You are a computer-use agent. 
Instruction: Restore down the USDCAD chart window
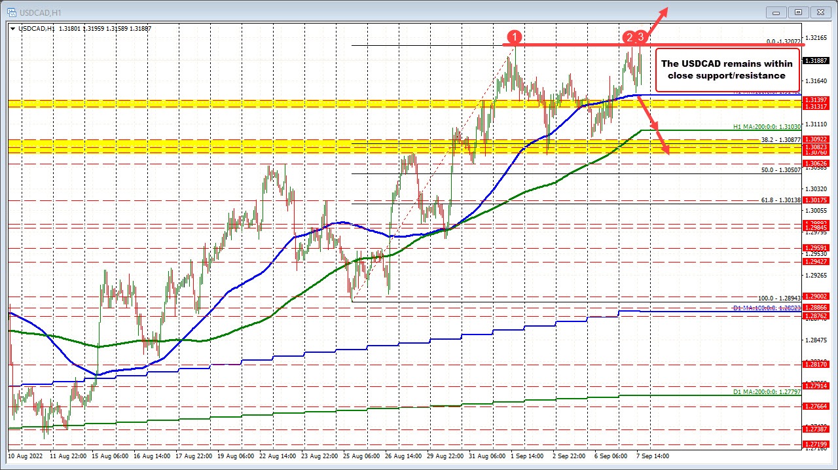click(798, 12)
